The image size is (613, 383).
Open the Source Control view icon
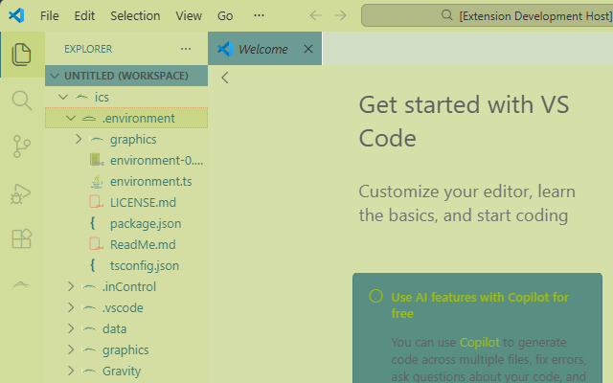[x=21, y=146]
